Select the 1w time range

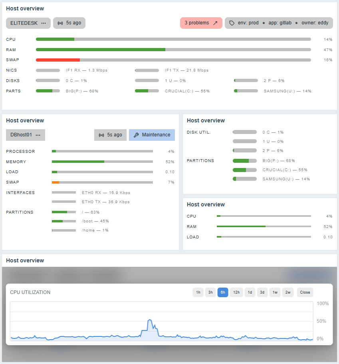(275, 292)
